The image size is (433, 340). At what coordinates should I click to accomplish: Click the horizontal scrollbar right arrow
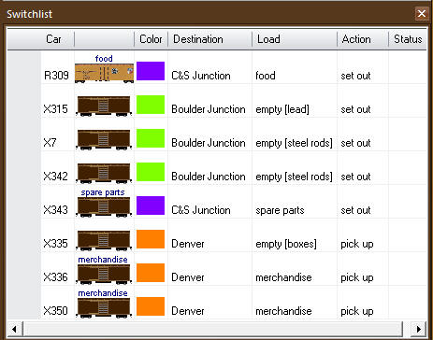(419, 329)
